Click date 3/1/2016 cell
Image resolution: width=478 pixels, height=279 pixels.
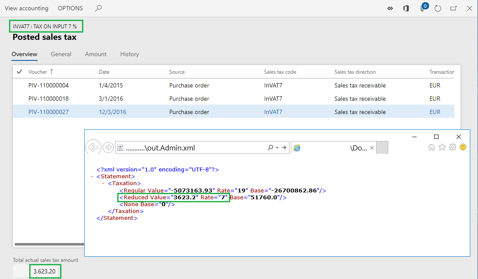tap(111, 99)
